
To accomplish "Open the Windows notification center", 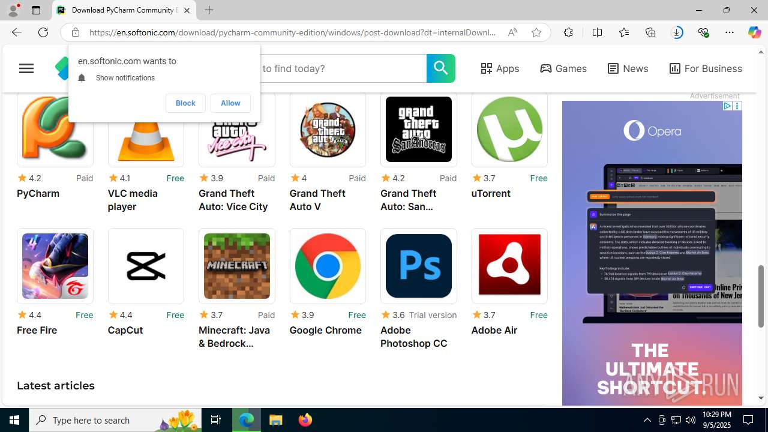I will (749, 420).
